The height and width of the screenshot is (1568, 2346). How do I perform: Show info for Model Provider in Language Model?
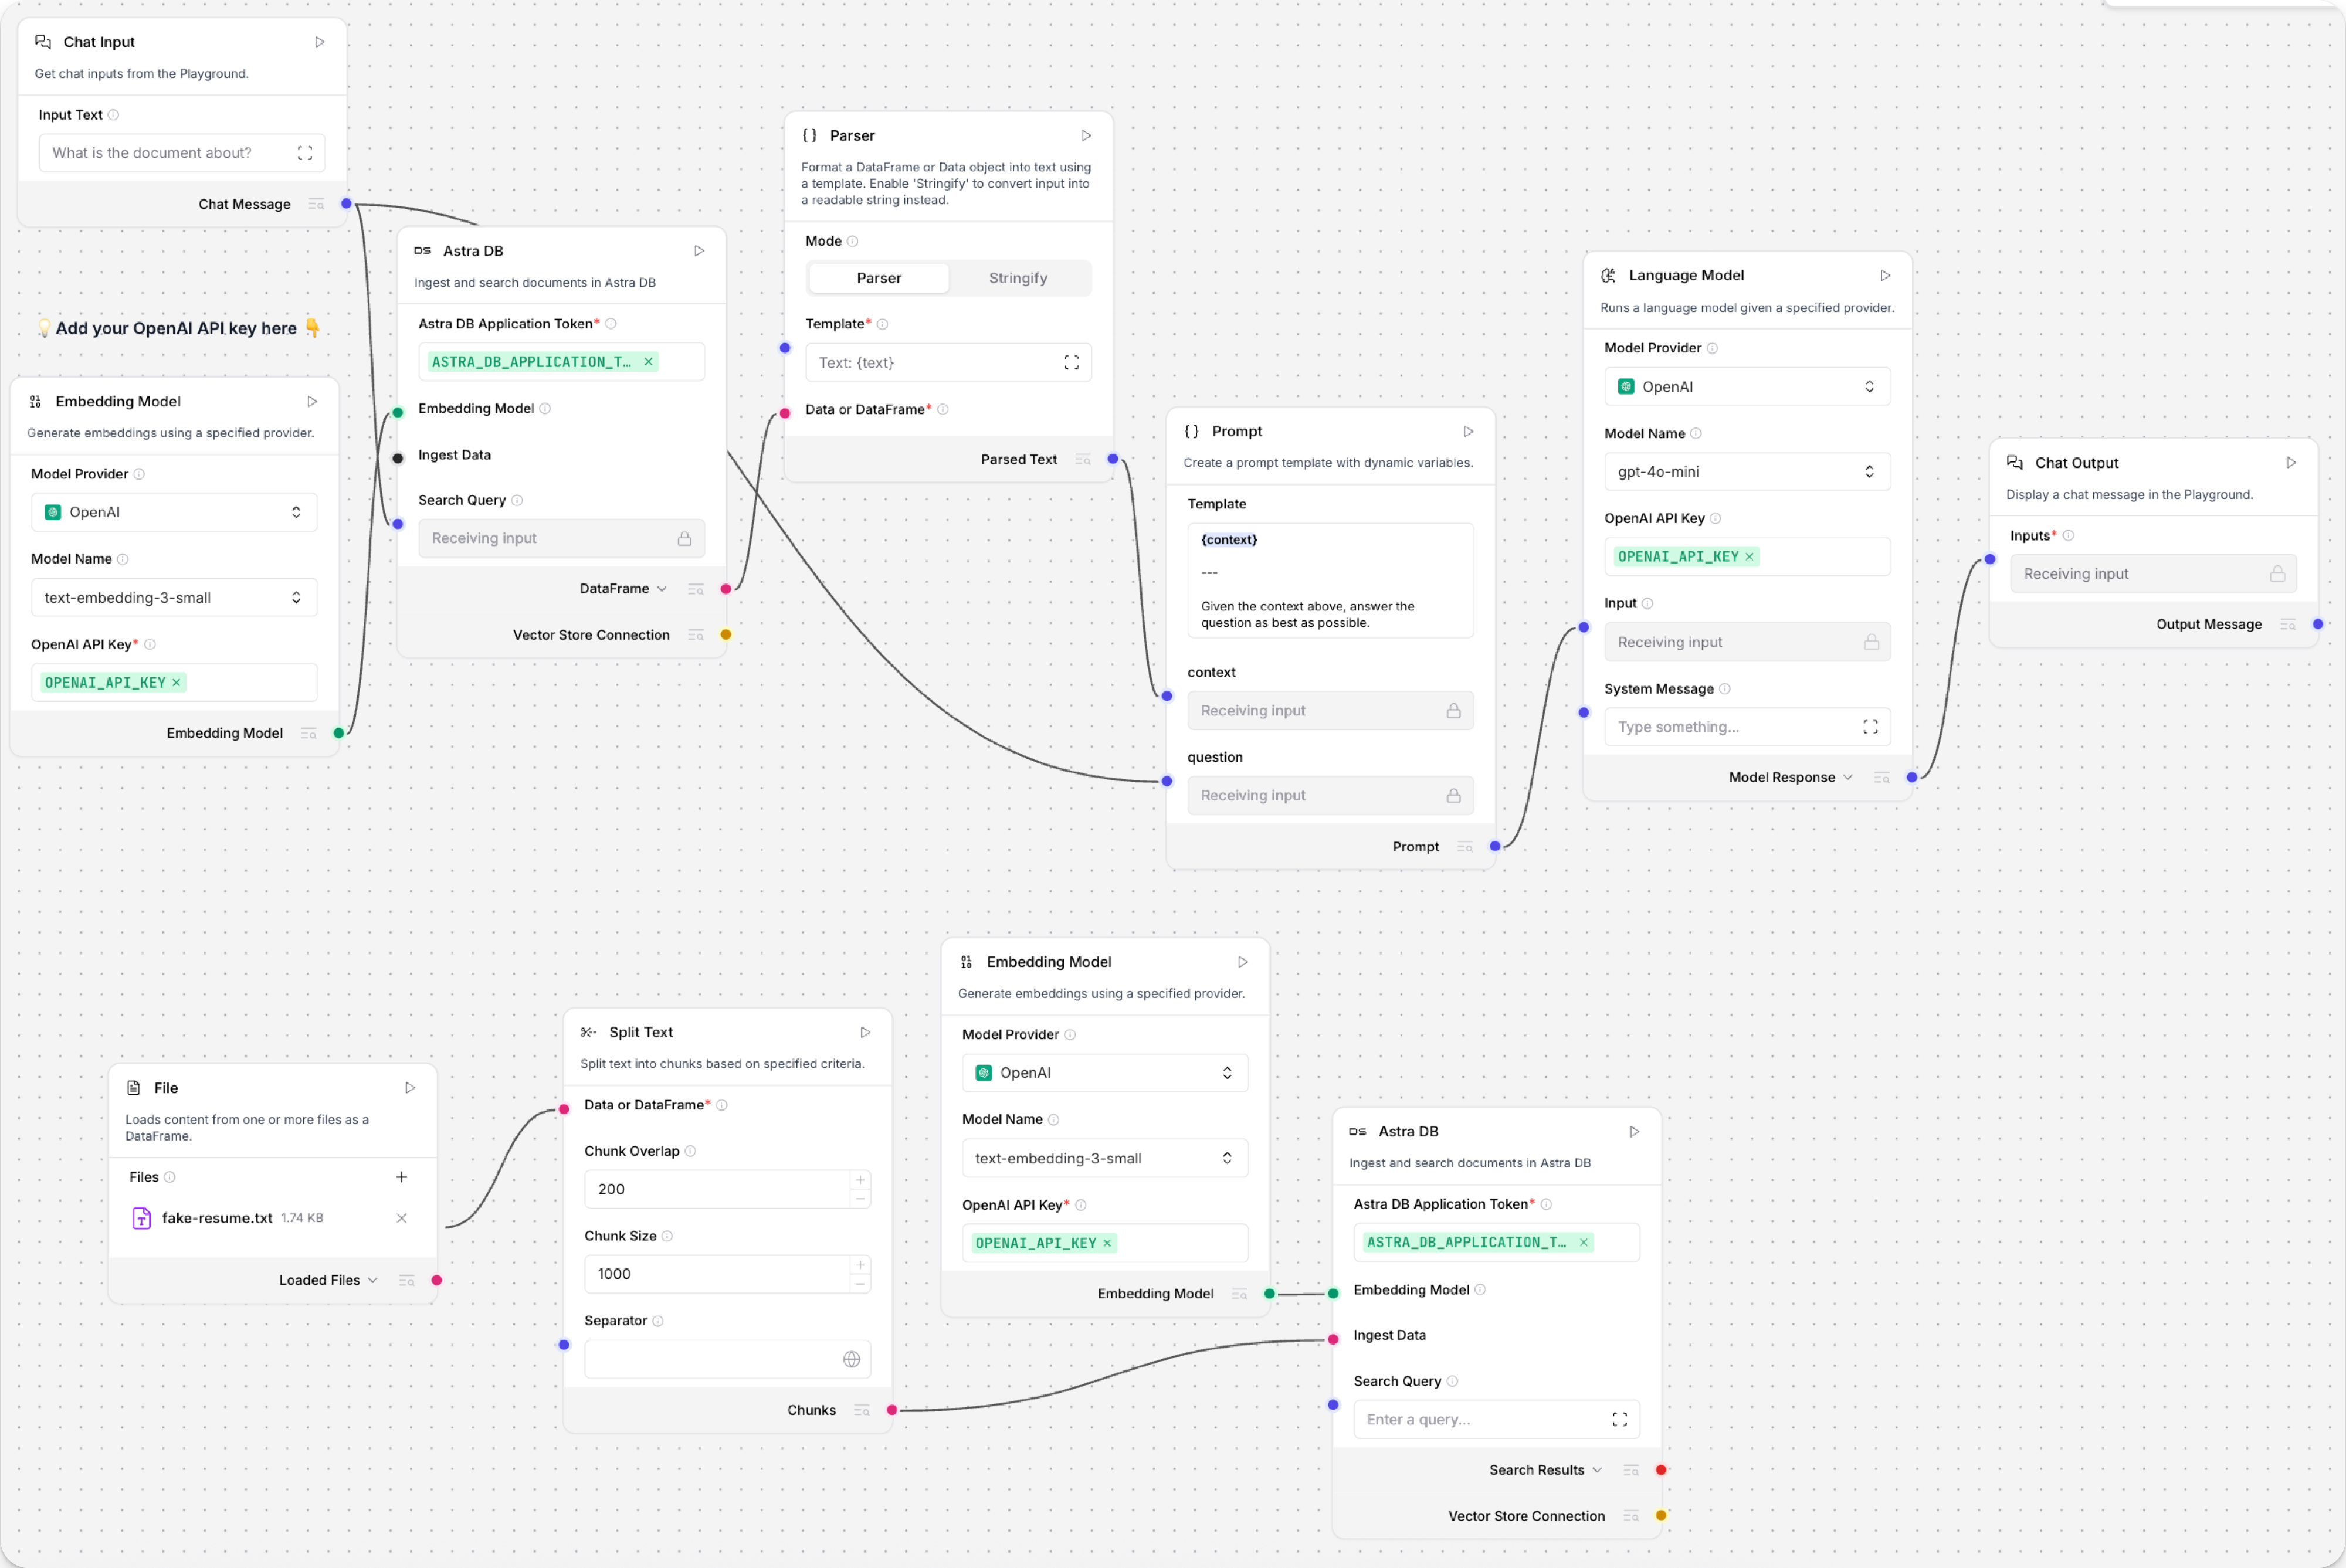point(1712,348)
